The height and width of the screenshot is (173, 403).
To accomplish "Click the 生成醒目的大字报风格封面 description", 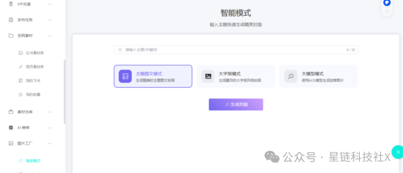I will pos(240,80).
